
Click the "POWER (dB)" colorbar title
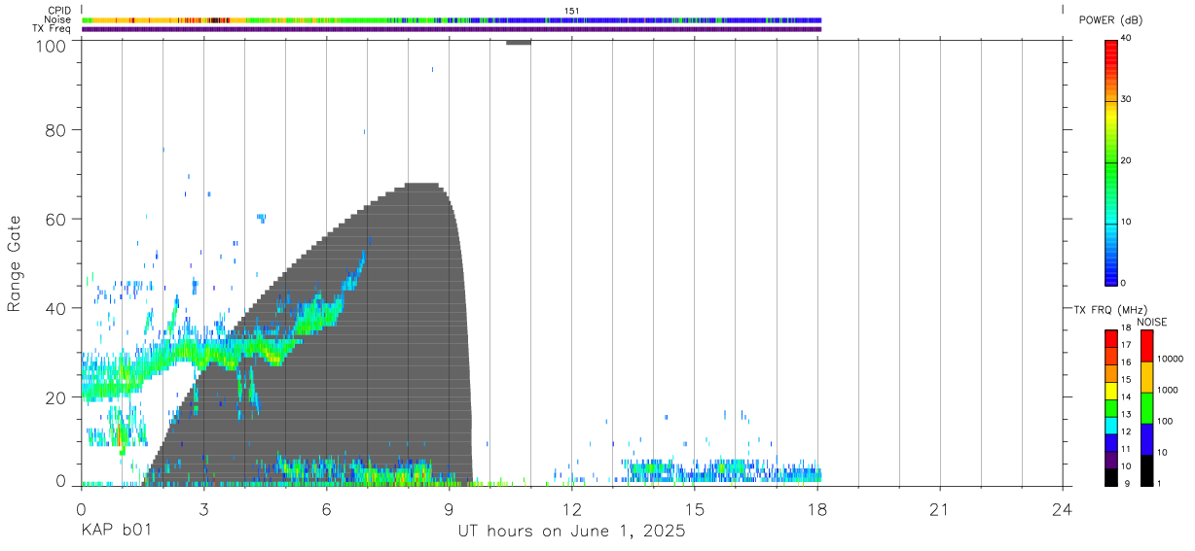(1110, 20)
